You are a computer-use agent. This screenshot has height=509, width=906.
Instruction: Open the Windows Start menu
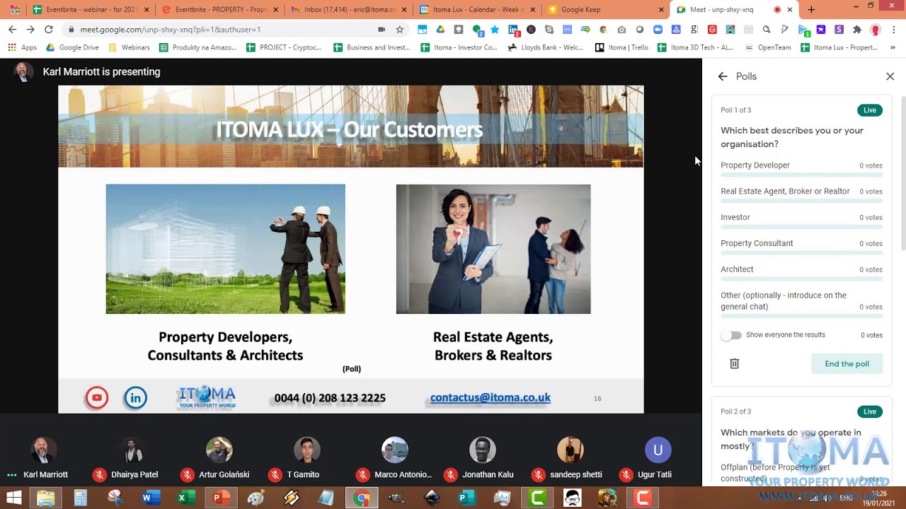[x=13, y=498]
